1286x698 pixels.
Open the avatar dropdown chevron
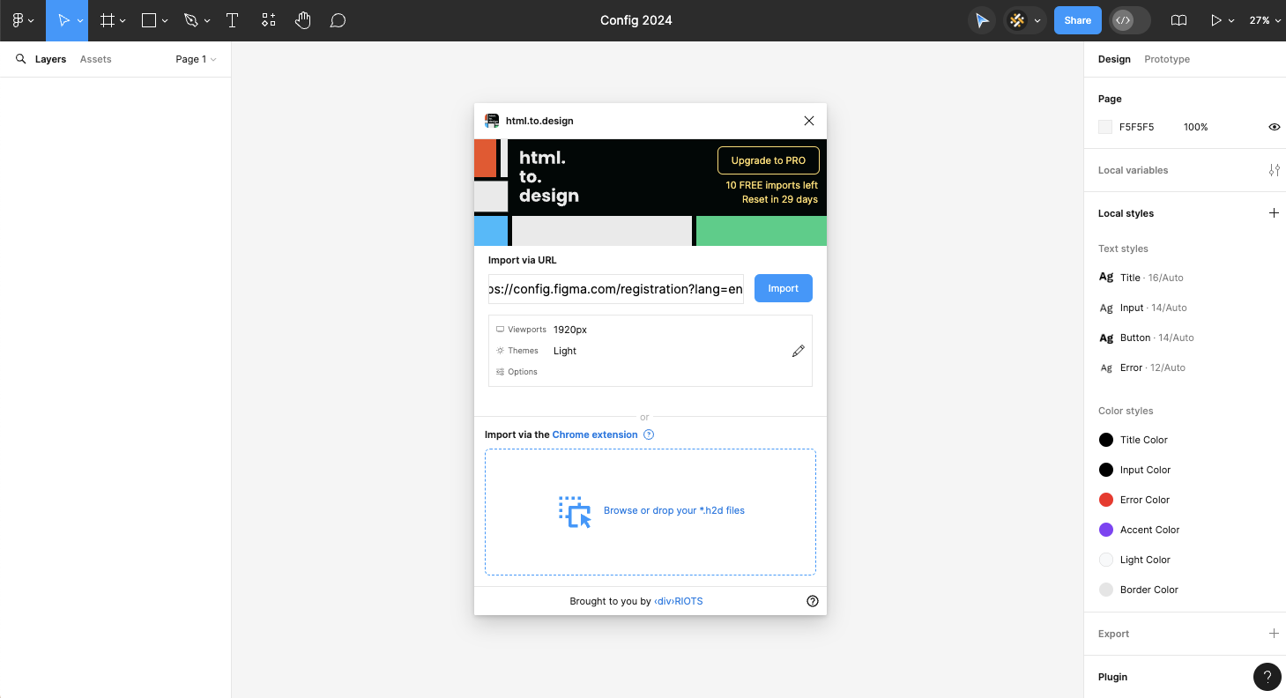(1037, 20)
